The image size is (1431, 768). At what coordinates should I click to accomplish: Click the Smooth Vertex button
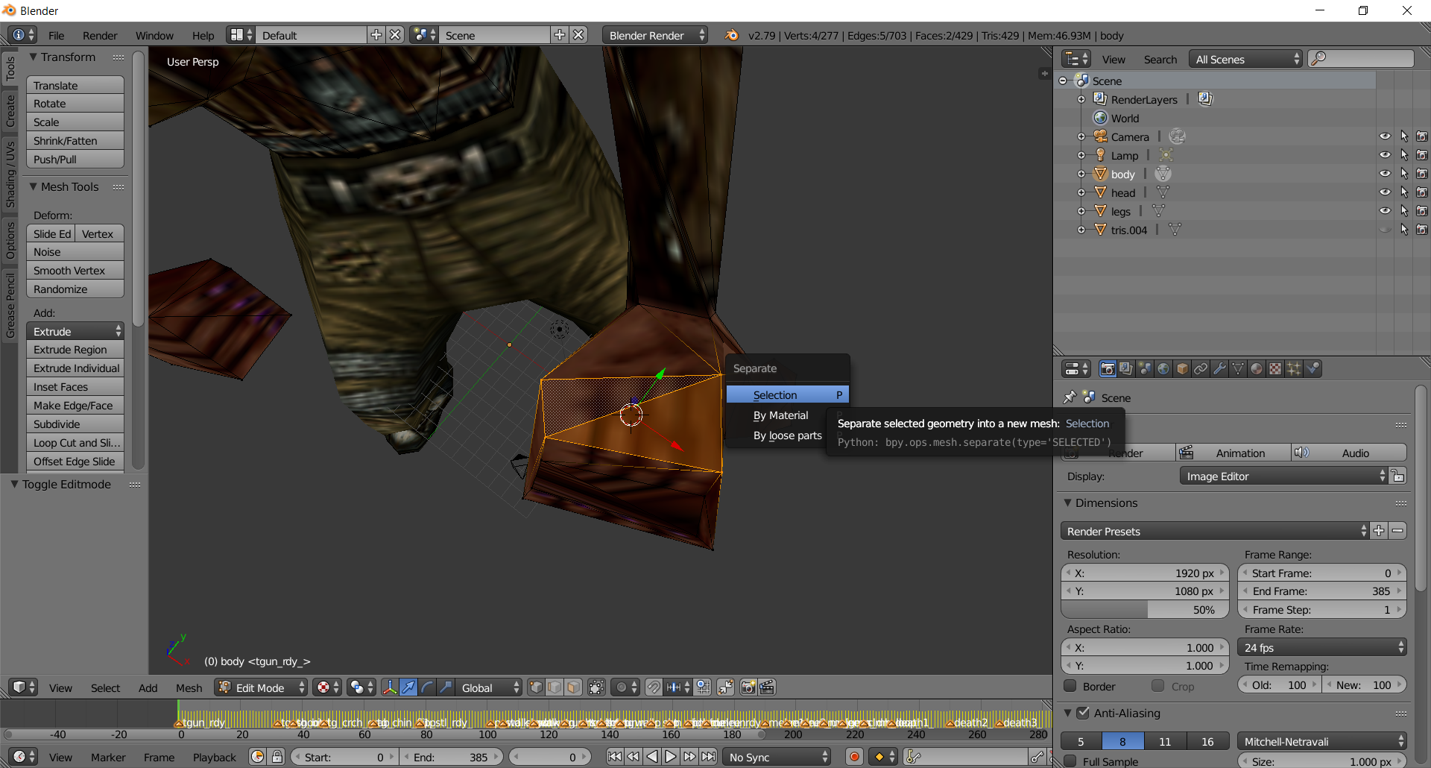[75, 270]
